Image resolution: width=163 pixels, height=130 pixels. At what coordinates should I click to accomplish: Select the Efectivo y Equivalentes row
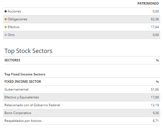(x=82, y=97)
